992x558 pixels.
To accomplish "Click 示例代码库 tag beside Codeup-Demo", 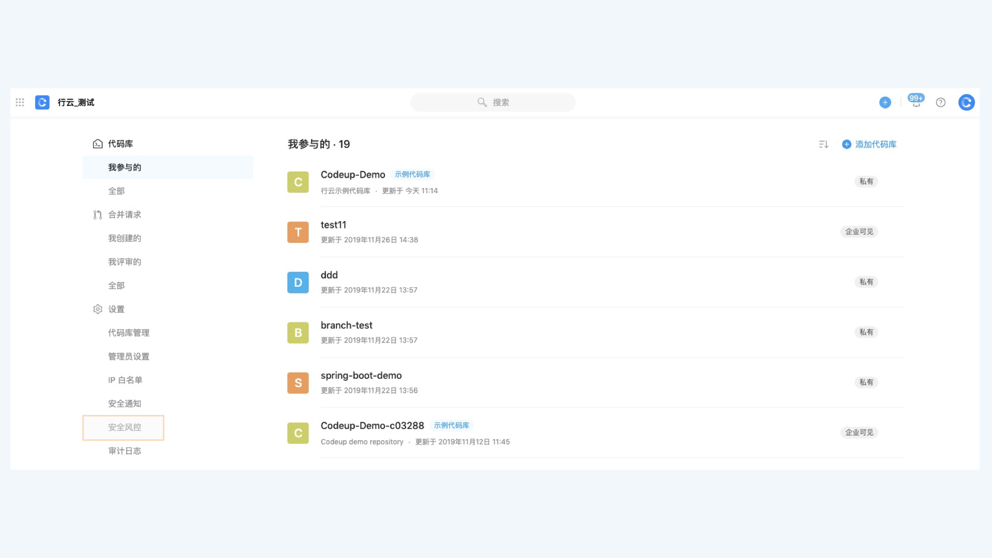I will [412, 175].
